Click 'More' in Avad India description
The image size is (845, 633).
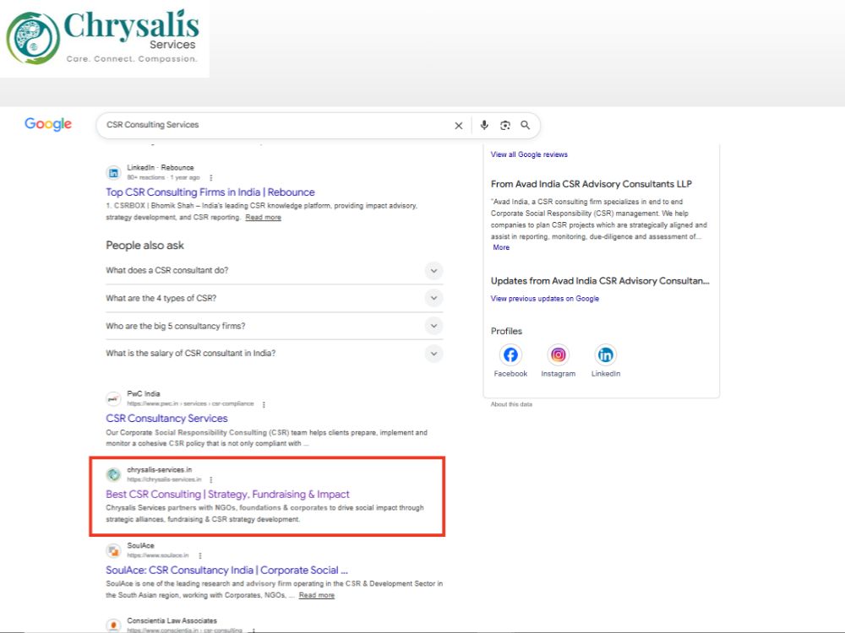click(x=501, y=247)
